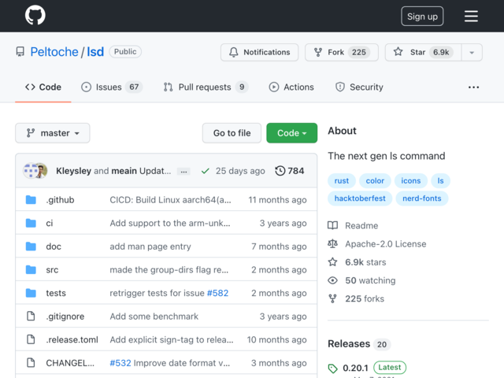Open the master branch selector
Image resolution: width=504 pixels, height=378 pixels.
53,133
